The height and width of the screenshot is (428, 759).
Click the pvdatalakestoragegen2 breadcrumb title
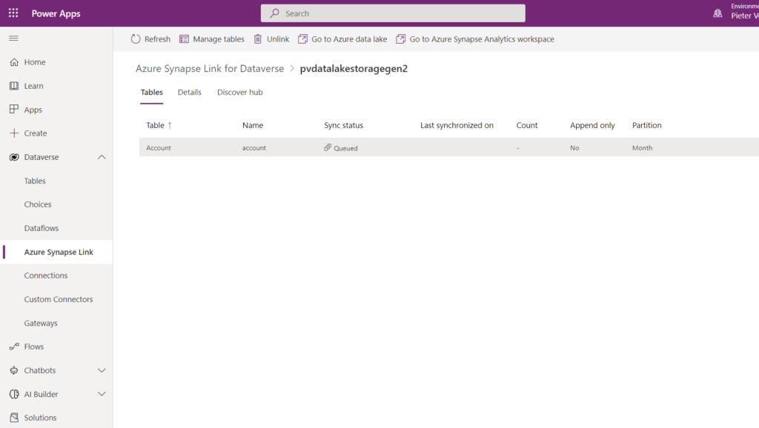354,68
